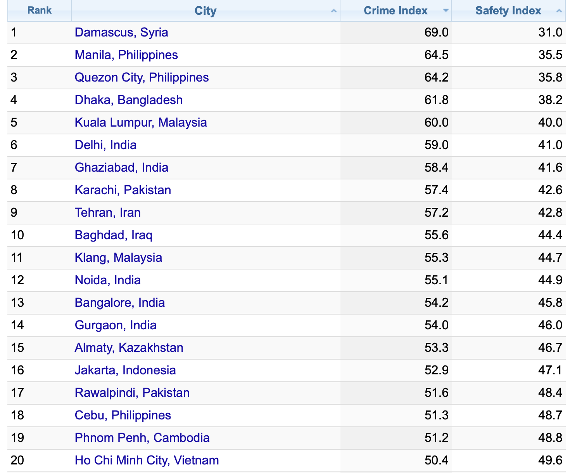Click the City column sort arrow icon
The image size is (577, 473).
tap(333, 11)
